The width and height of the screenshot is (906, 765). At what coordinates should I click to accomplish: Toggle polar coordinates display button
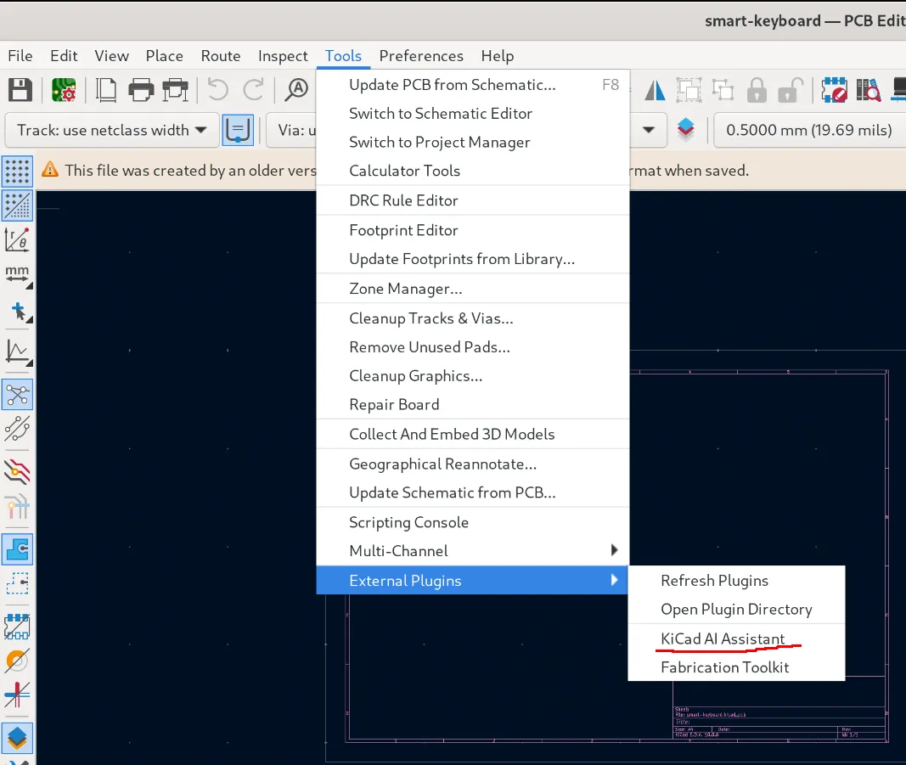[17, 239]
